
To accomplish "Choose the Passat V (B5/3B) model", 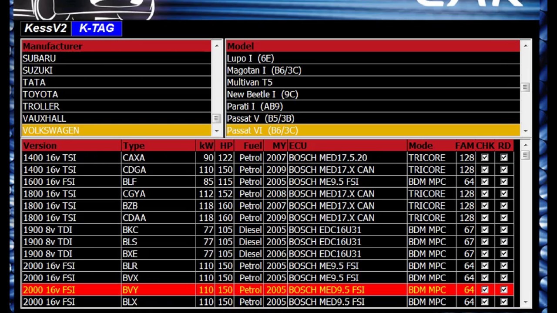I will click(373, 118).
